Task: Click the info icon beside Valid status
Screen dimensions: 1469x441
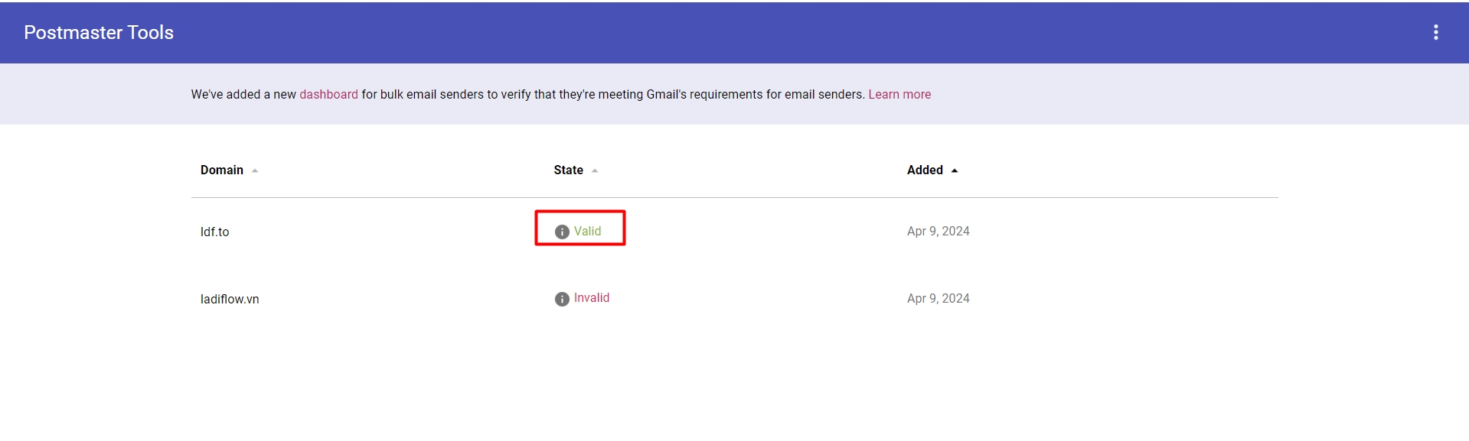Action: click(x=562, y=232)
